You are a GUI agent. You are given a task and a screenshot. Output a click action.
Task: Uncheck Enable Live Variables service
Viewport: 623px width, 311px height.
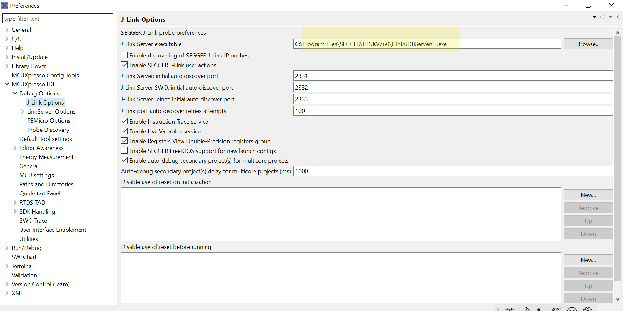click(x=124, y=131)
